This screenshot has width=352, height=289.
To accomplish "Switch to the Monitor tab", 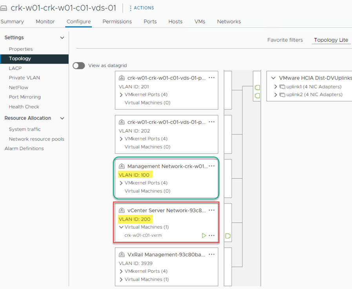I will [x=45, y=22].
